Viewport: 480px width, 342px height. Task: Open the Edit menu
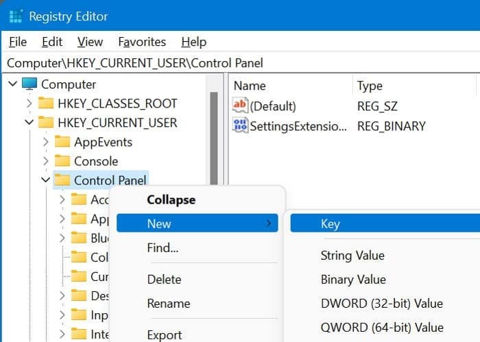(52, 42)
